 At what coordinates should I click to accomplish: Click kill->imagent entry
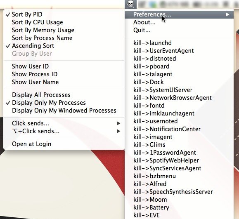click(x=179, y=137)
